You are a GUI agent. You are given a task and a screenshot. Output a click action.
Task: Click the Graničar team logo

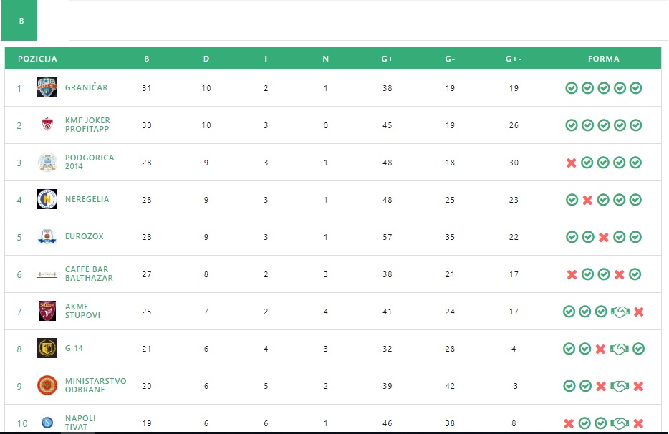[x=47, y=87]
